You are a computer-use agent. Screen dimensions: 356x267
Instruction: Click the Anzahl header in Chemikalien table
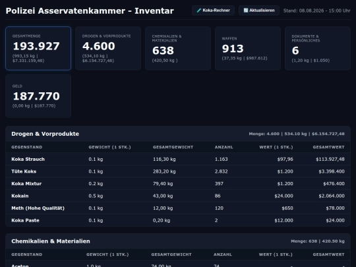point(223,254)
